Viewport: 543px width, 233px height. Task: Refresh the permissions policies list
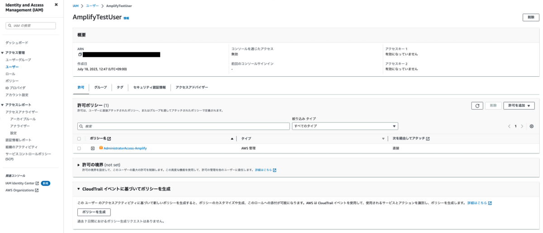click(x=477, y=106)
